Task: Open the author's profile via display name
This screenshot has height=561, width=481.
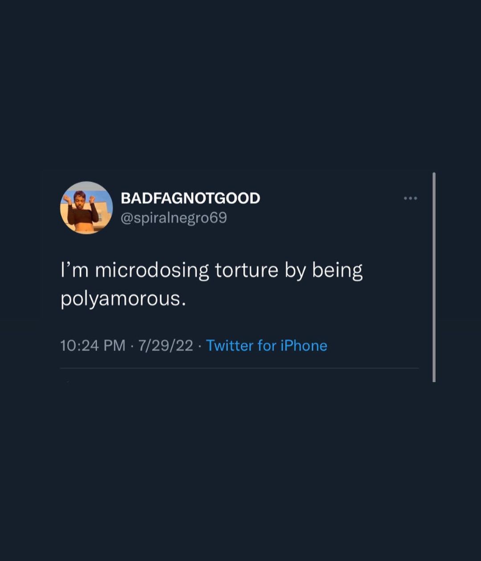Action: pyautogui.click(x=190, y=198)
